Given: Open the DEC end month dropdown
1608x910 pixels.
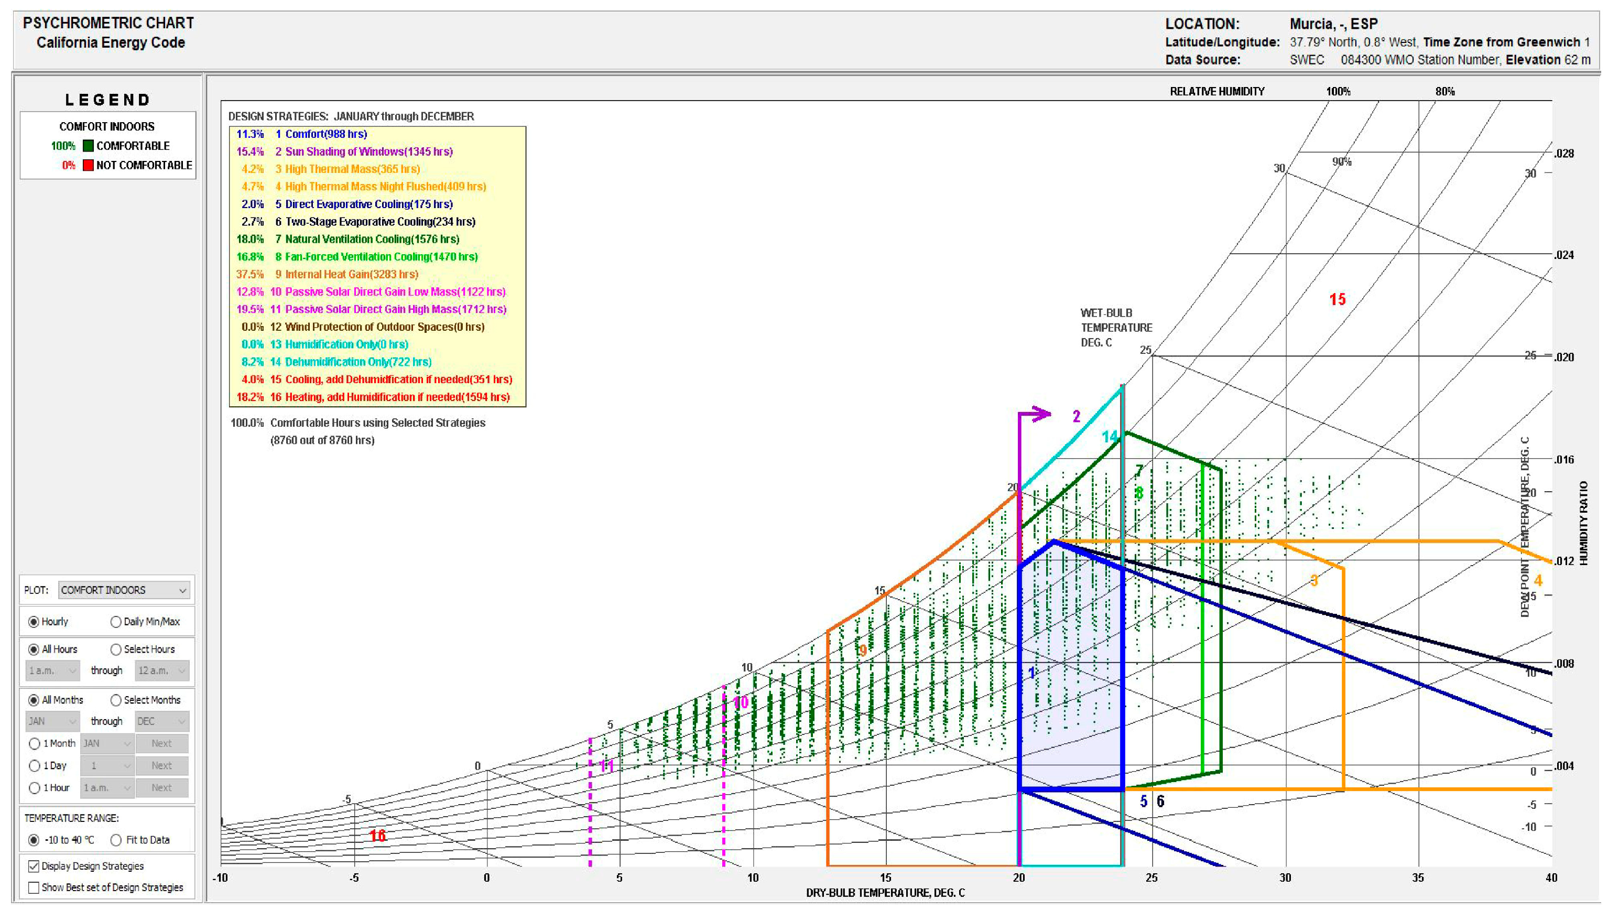Looking at the screenshot, I should click(x=162, y=721).
